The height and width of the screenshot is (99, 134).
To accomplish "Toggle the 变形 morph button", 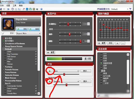I will (22, 29).
